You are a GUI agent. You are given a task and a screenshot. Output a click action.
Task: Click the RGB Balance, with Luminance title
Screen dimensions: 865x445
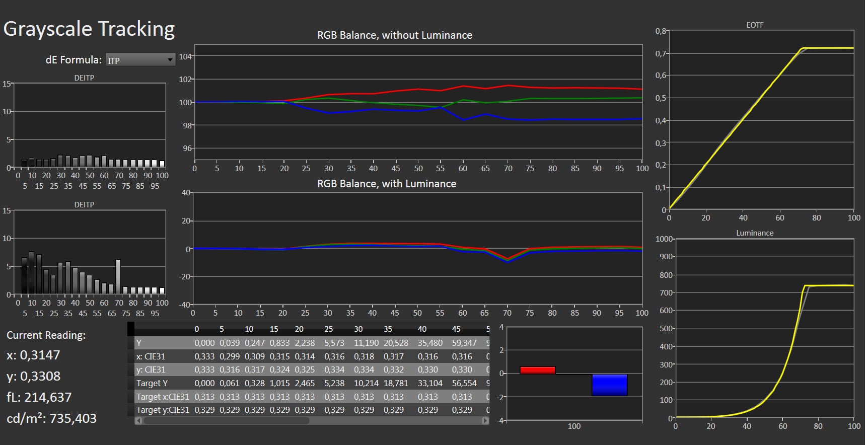(x=386, y=184)
